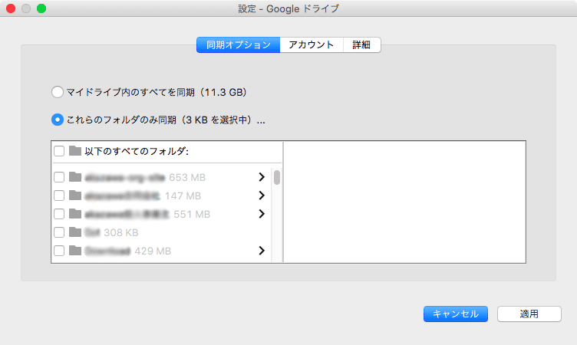Select the '308 KB' size text
577x345 pixels.
click(x=121, y=233)
